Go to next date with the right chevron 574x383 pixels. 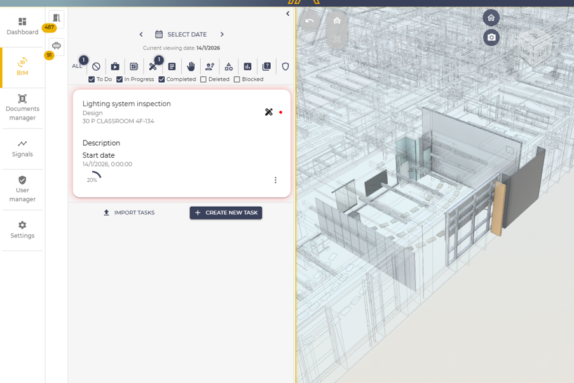click(221, 34)
